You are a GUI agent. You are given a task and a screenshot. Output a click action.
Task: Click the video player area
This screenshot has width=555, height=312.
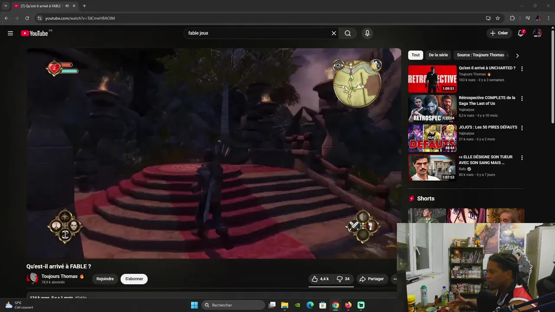point(214,153)
